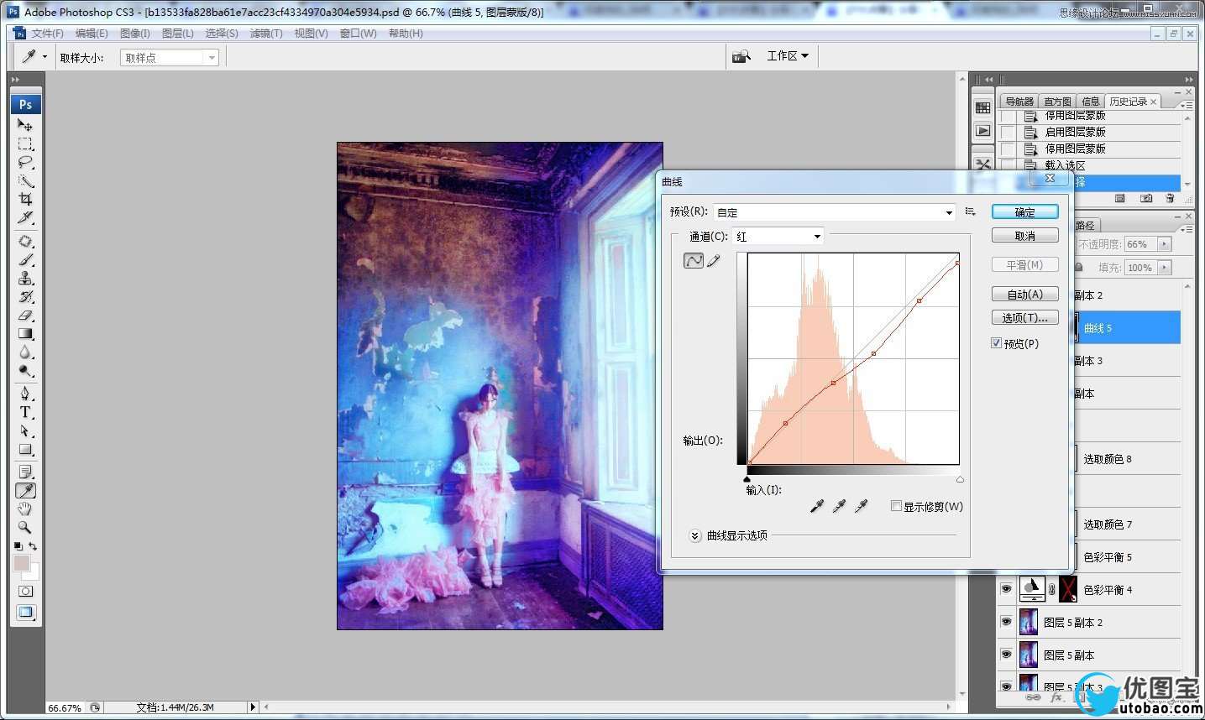Click the 自动(A) button

point(1024,295)
